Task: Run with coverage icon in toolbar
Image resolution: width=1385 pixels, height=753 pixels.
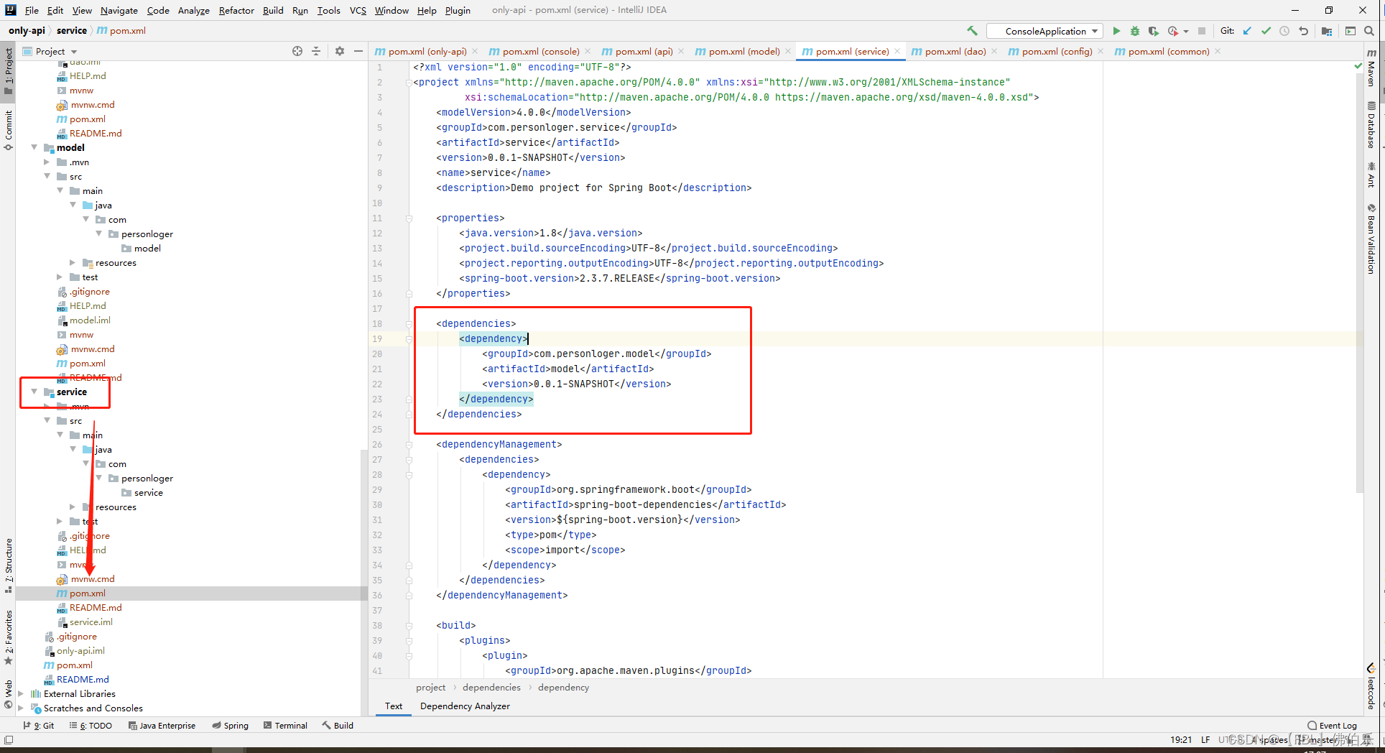Action: point(1153,31)
